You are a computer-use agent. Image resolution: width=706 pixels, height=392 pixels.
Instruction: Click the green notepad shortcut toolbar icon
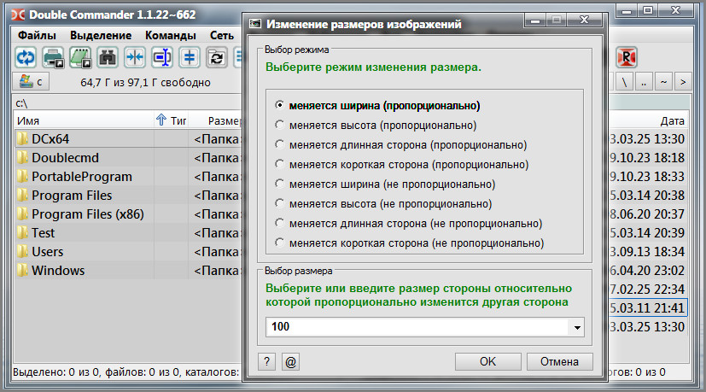click(80, 57)
